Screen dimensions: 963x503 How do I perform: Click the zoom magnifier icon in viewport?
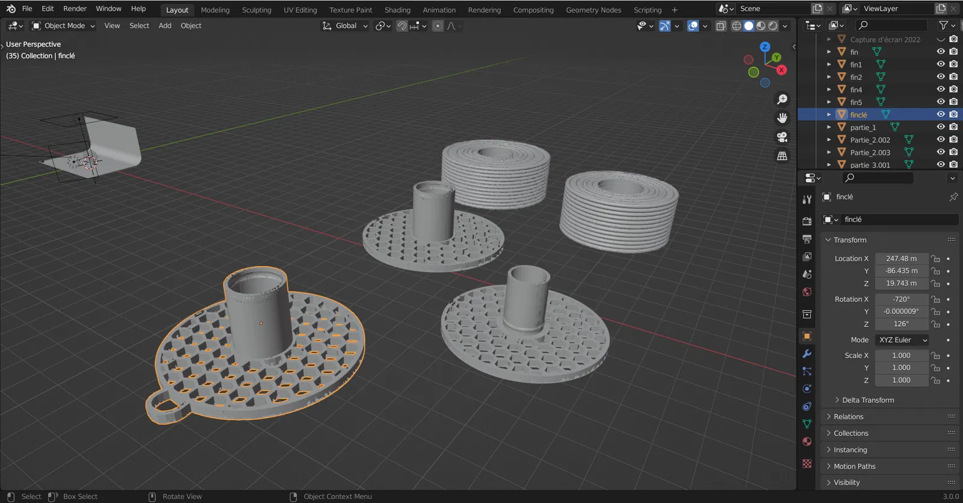click(x=782, y=99)
